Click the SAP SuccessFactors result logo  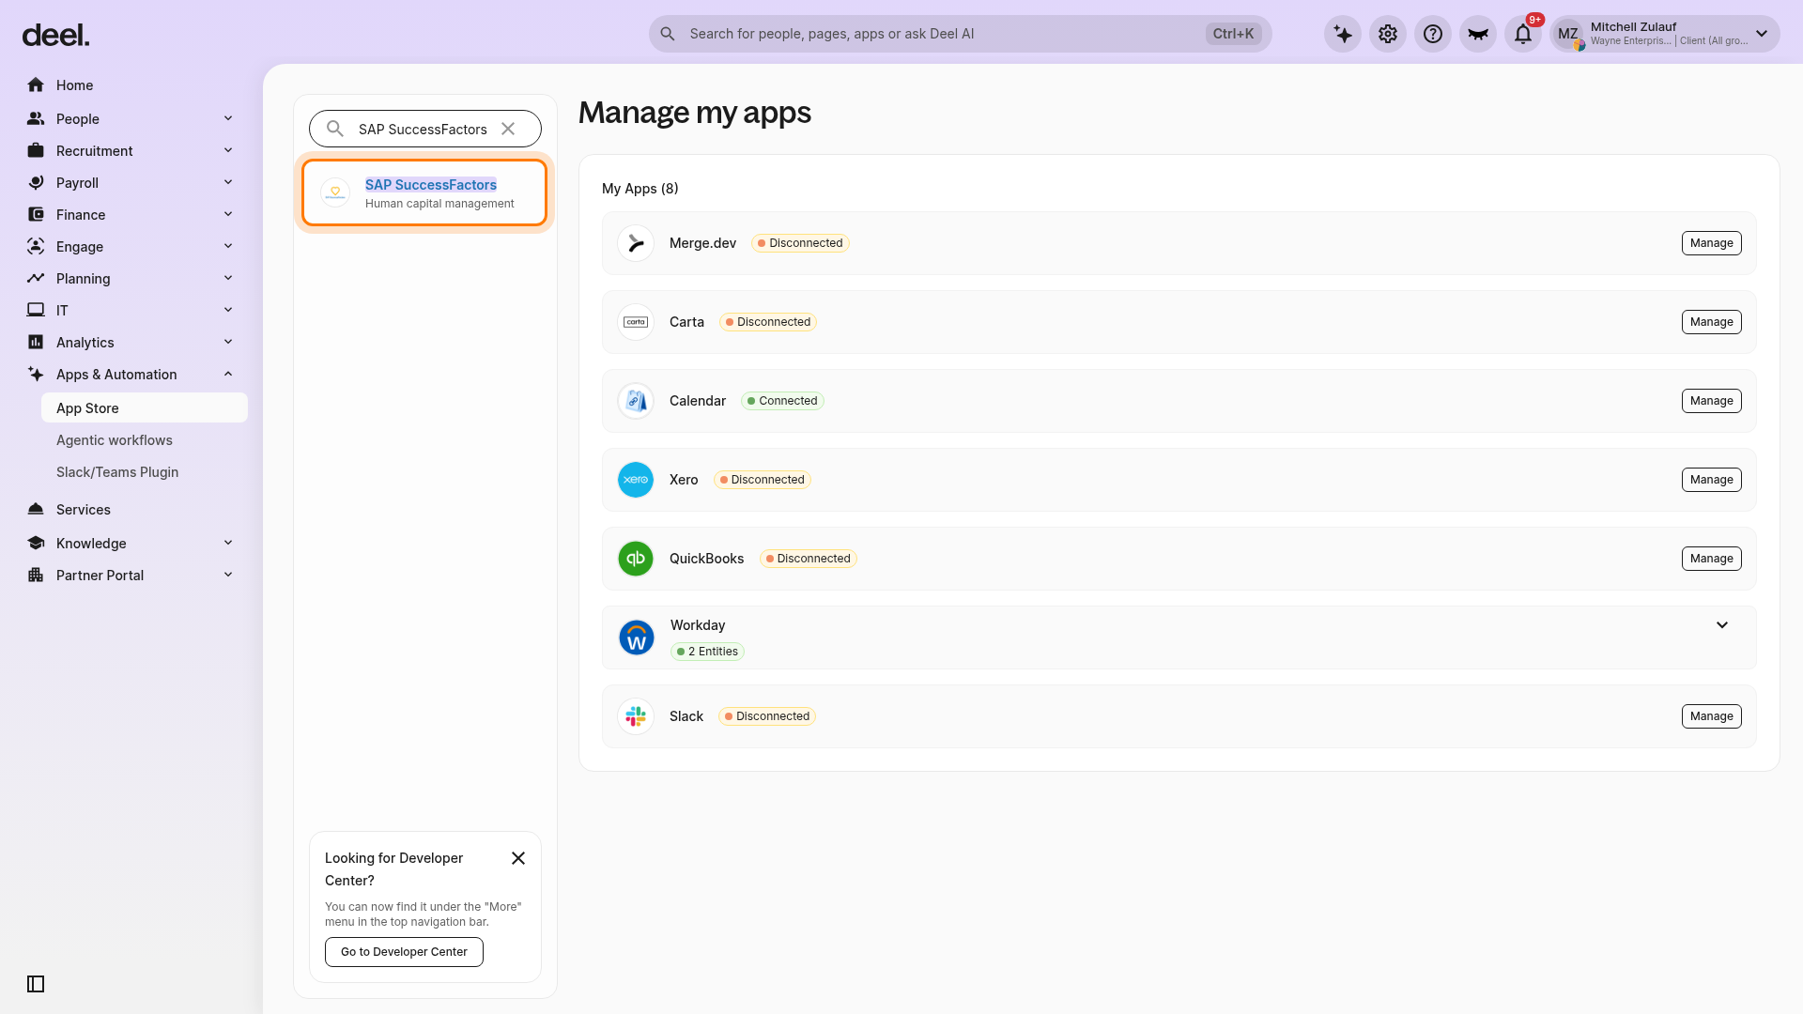(x=335, y=192)
